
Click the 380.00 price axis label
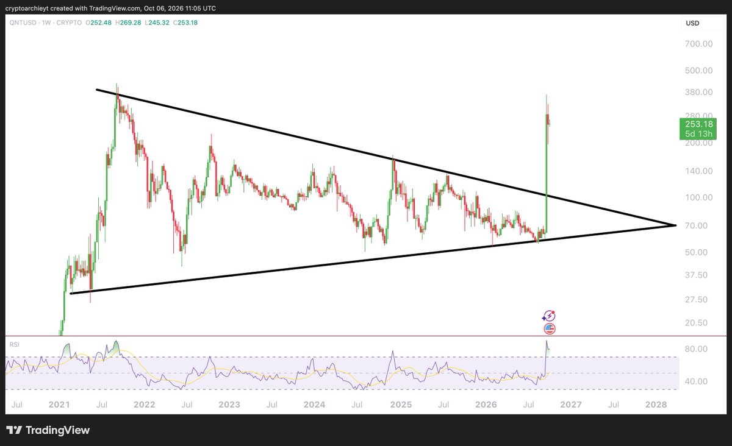coord(698,92)
